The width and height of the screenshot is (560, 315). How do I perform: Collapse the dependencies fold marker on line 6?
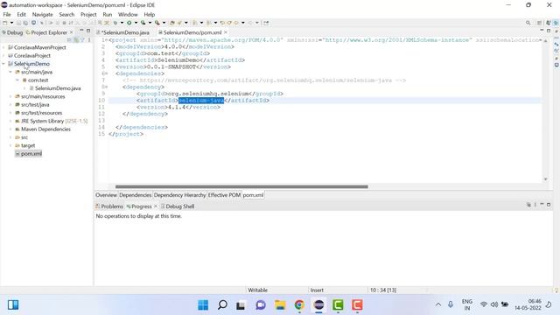pyautogui.click(x=106, y=73)
